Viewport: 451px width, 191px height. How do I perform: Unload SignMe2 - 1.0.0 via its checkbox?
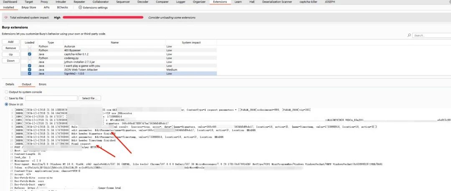(29, 73)
